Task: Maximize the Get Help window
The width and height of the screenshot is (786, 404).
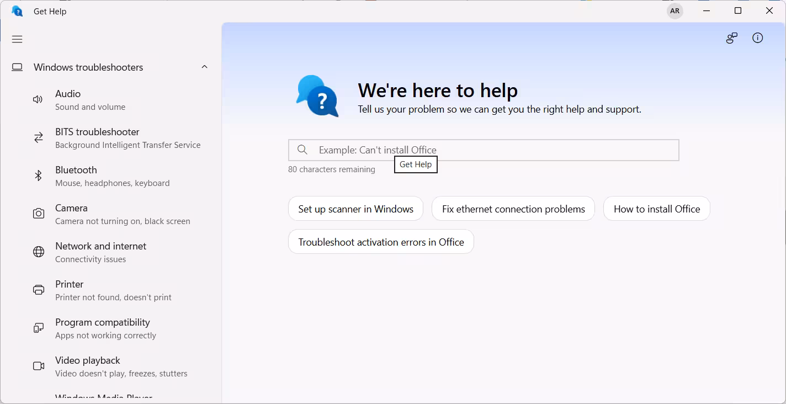Action: point(738,11)
